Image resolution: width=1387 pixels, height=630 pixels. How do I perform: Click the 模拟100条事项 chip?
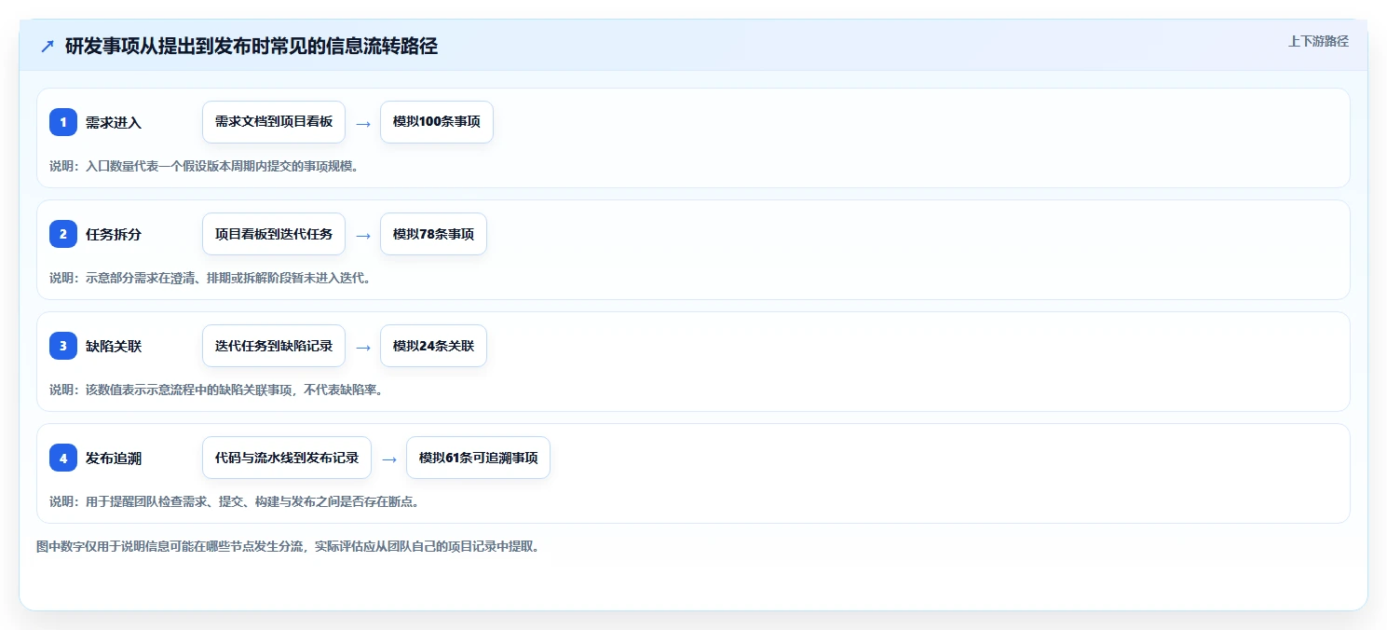click(437, 122)
